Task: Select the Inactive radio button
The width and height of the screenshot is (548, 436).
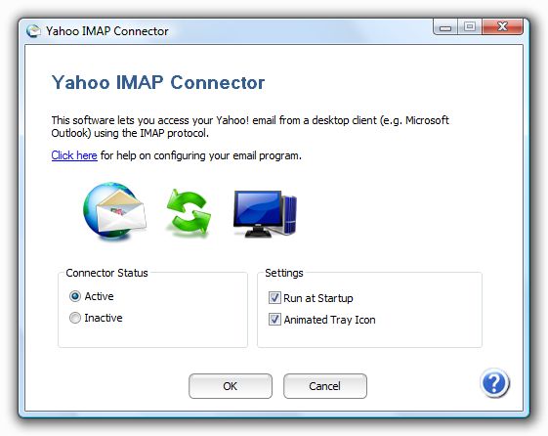Action: [x=75, y=318]
